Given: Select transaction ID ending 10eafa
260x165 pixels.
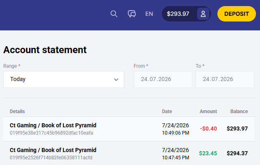Looking at the screenshot, I should coord(51,133).
